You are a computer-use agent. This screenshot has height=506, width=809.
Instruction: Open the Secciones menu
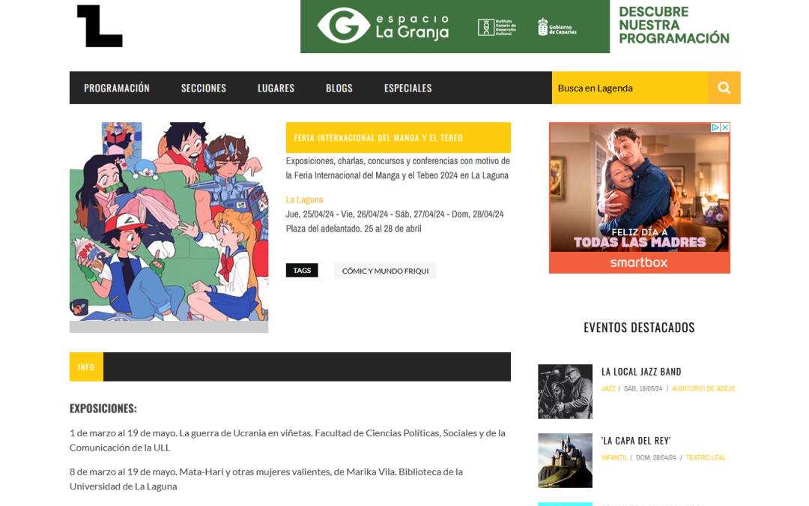click(203, 88)
